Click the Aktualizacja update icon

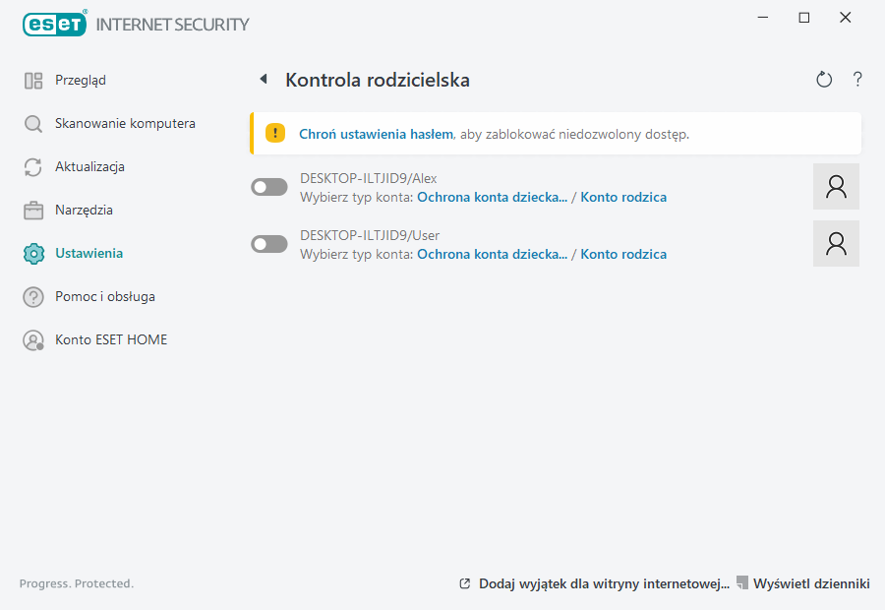[33, 166]
